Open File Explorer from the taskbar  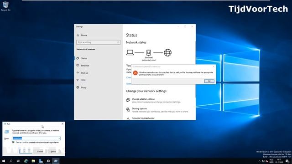coord(33,161)
